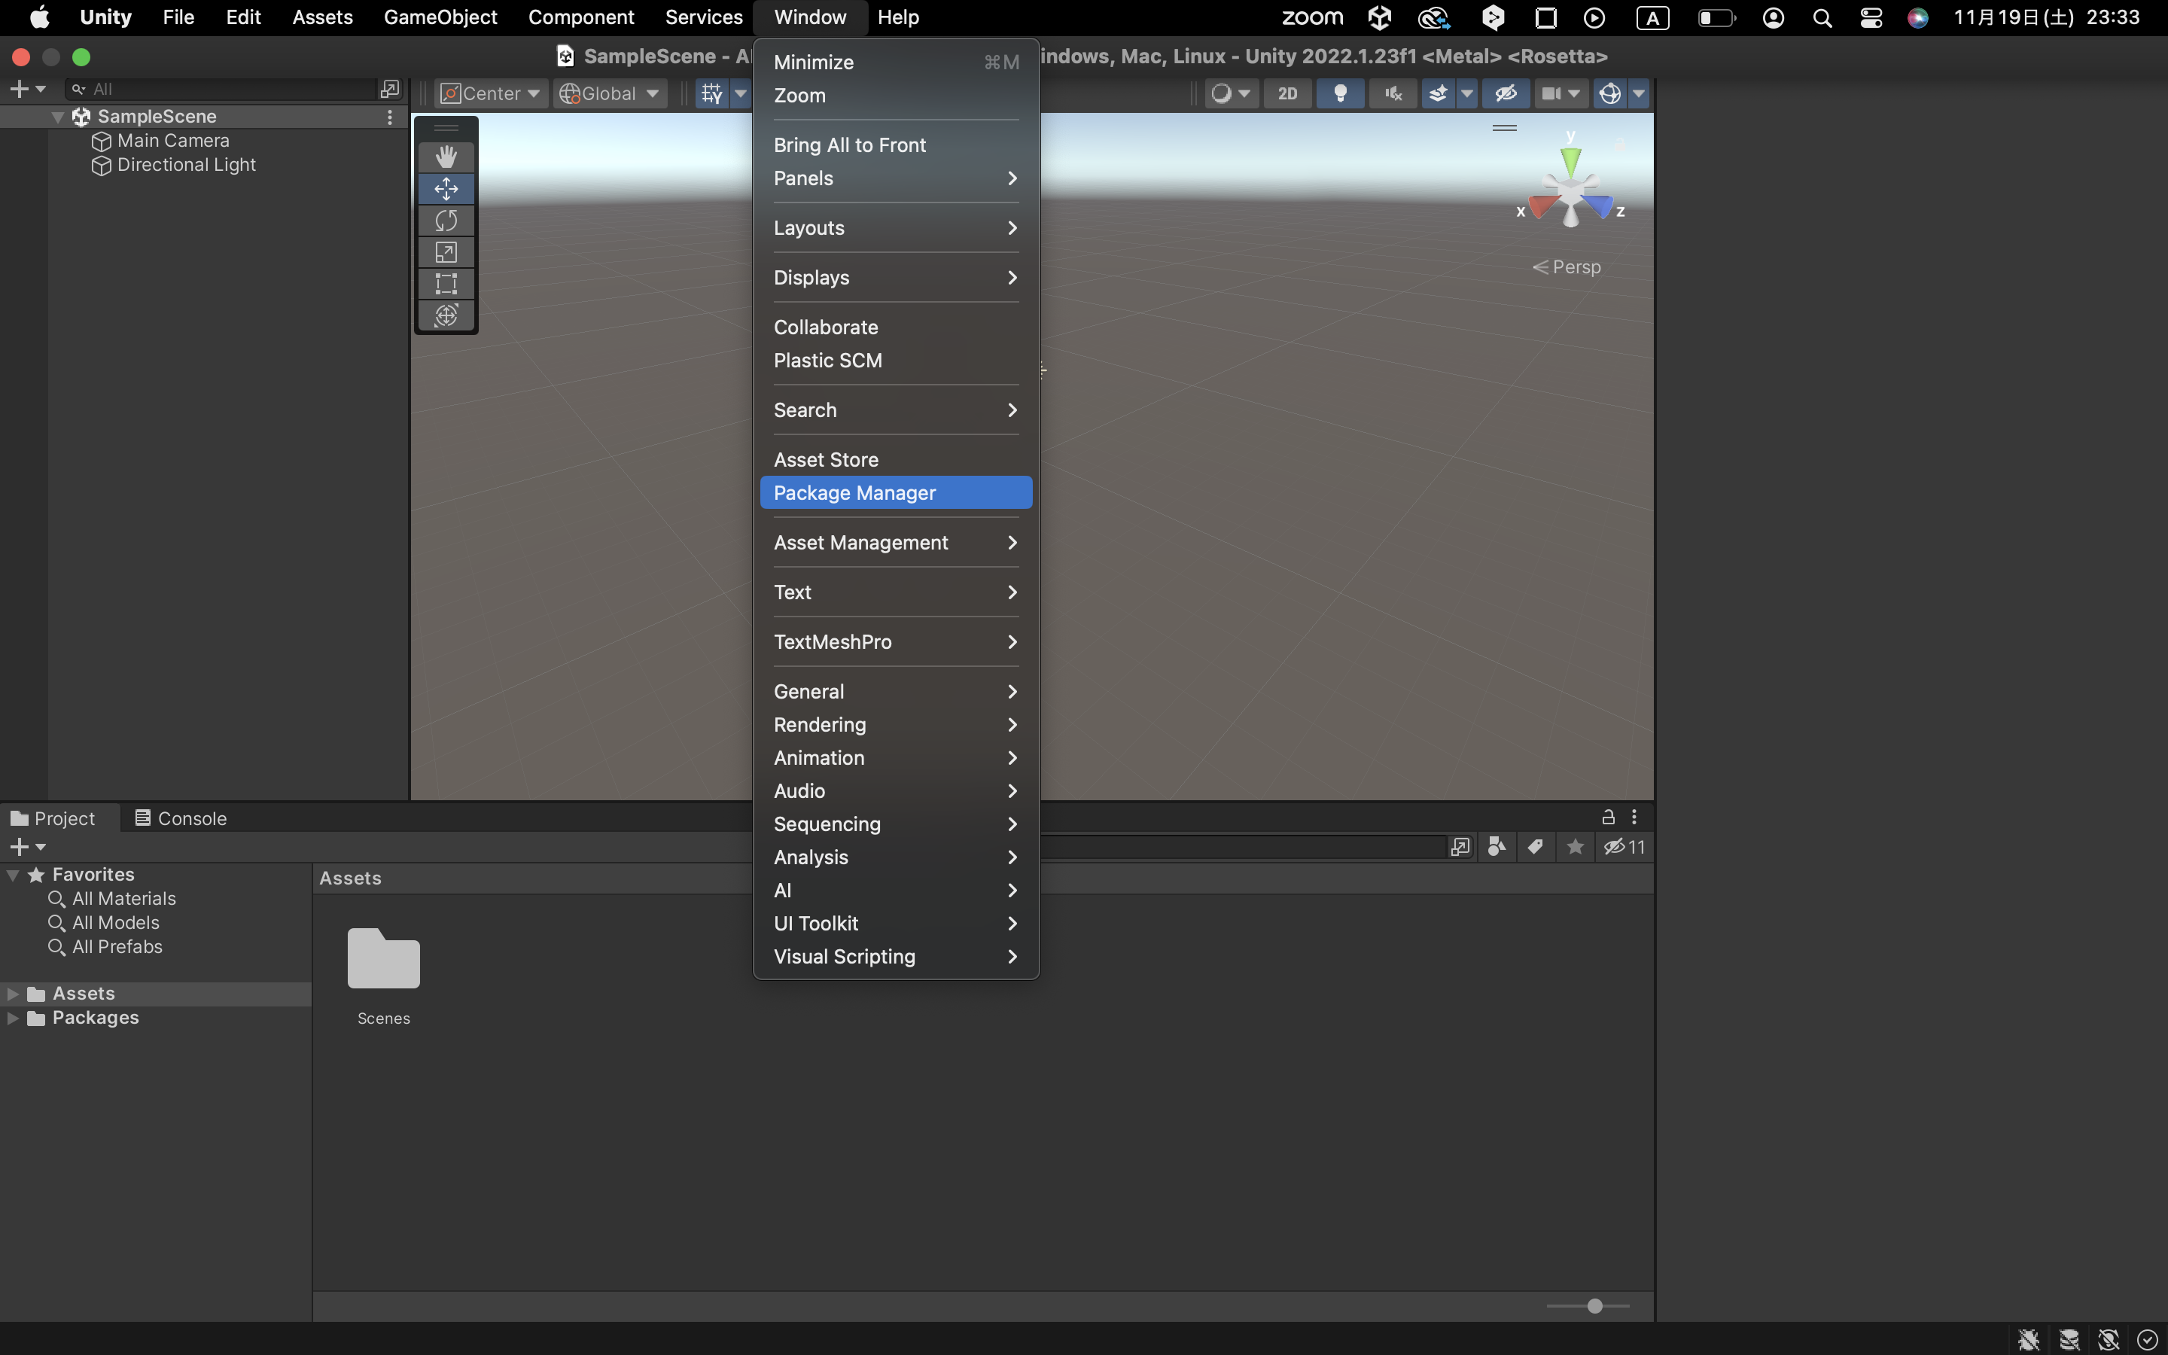Toggle scene lighting bulb button
This screenshot has width=2168, height=1355.
click(x=1340, y=93)
